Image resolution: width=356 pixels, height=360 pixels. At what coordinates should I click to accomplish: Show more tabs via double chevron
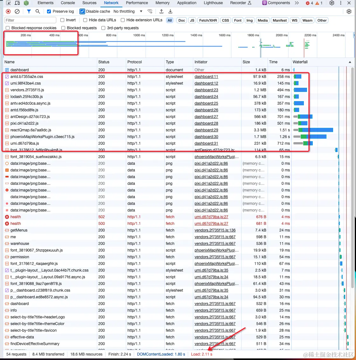coord(297,3)
